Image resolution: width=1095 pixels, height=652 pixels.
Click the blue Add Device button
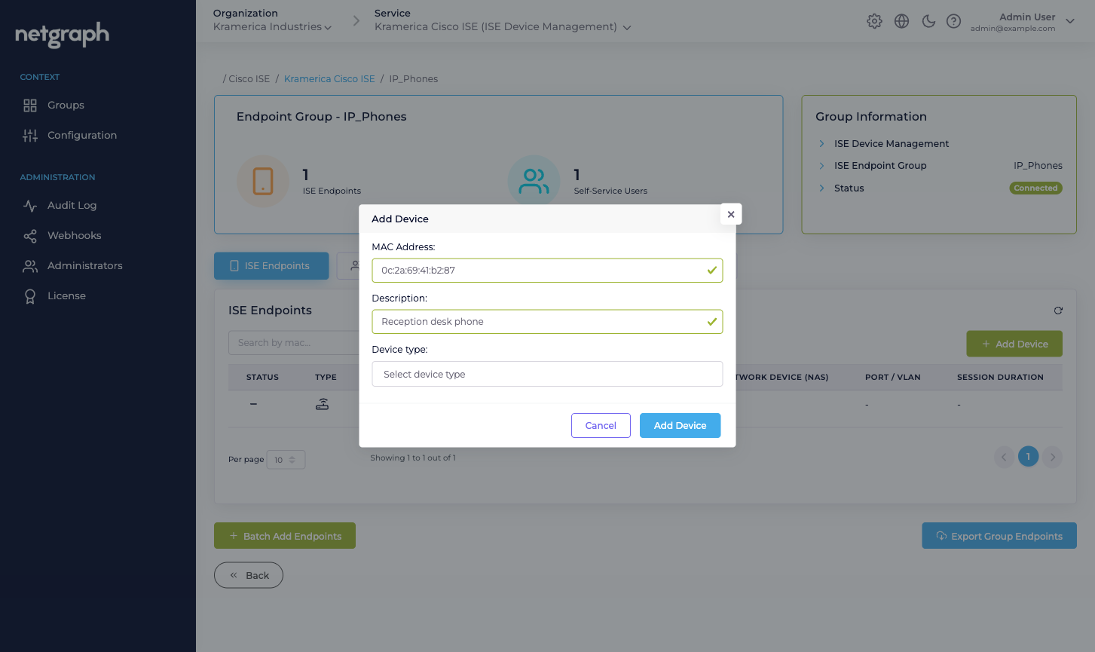click(x=680, y=426)
